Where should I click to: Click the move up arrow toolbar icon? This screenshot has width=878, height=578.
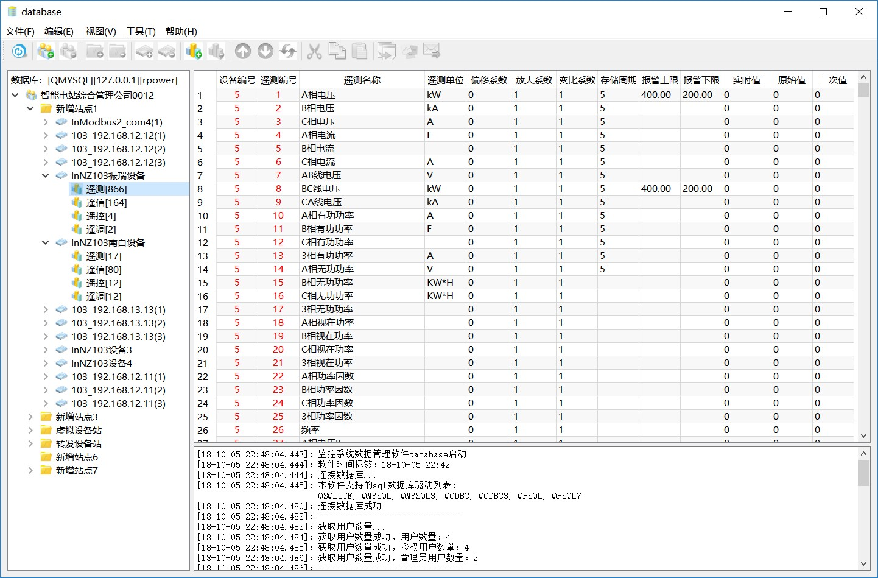tap(243, 52)
